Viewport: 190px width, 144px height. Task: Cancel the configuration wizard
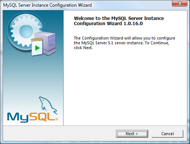coord(167,134)
